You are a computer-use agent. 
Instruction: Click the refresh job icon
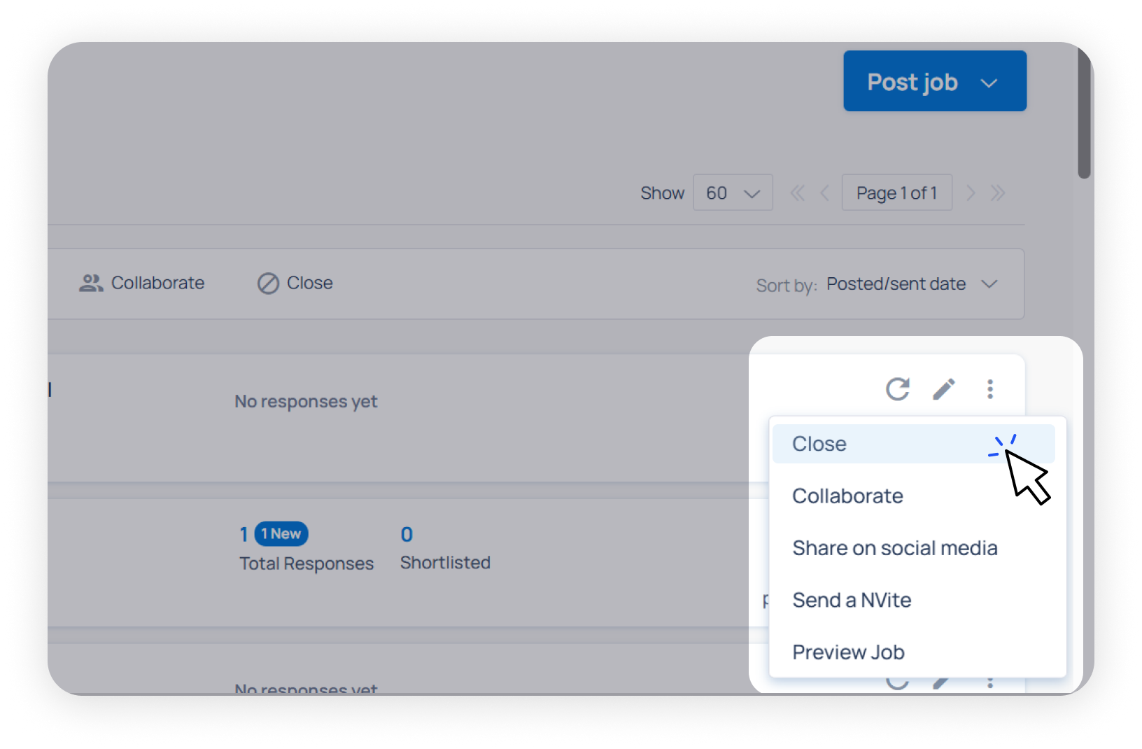pyautogui.click(x=897, y=388)
